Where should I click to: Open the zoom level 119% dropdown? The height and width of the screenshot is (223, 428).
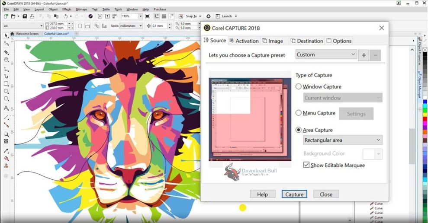pos(140,16)
